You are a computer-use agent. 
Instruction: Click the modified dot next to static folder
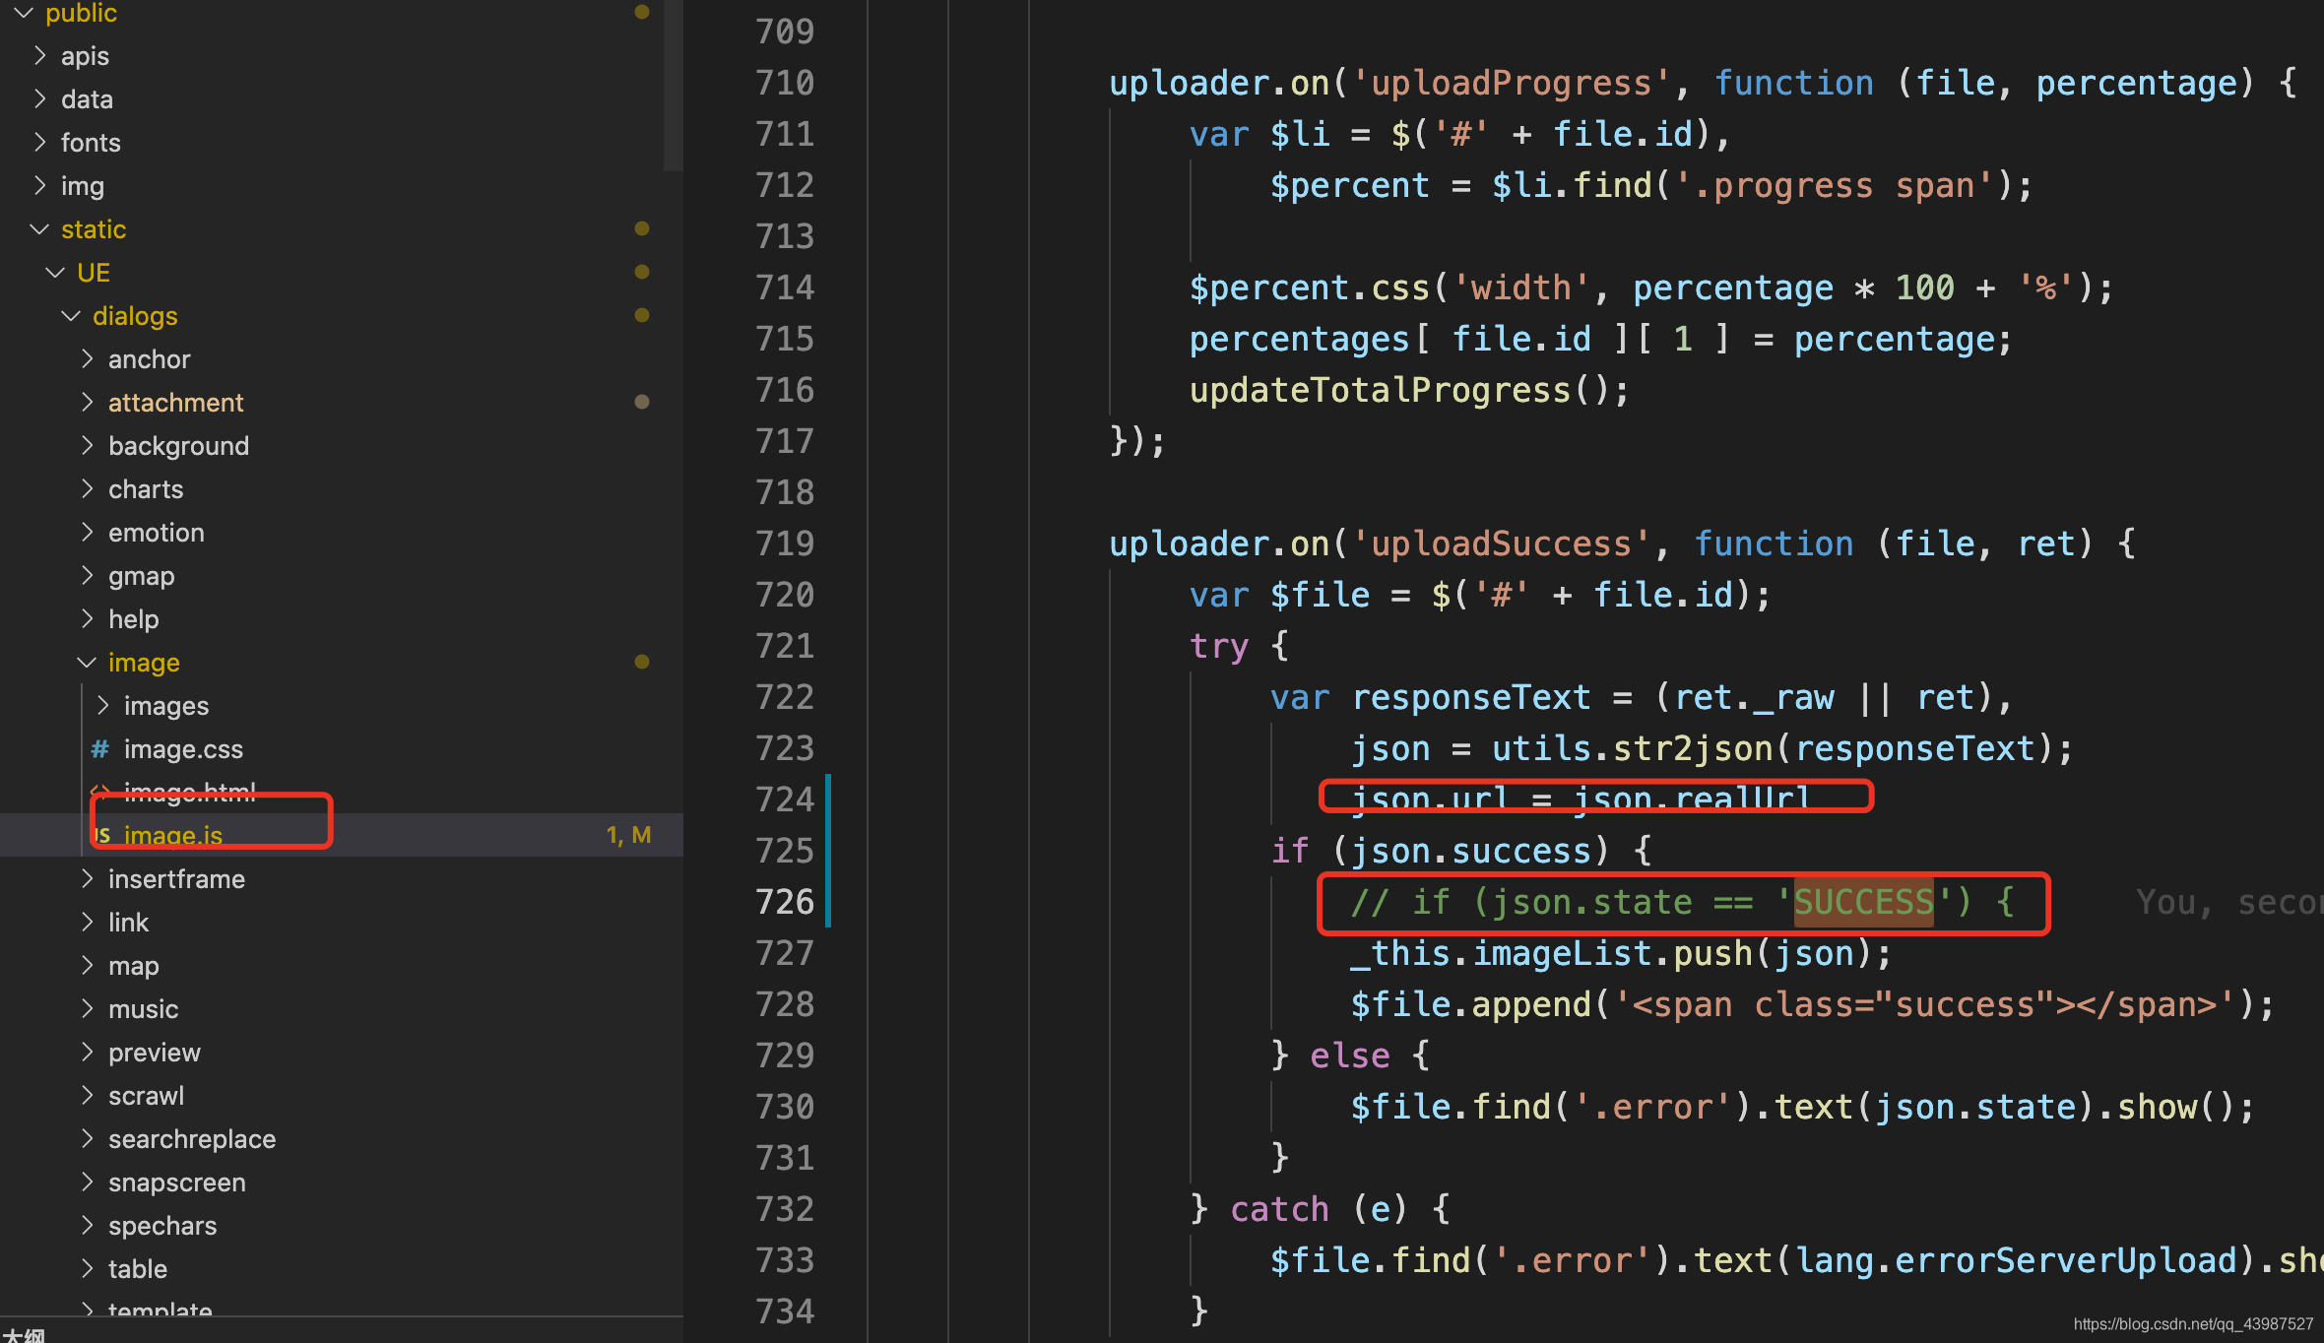(642, 228)
